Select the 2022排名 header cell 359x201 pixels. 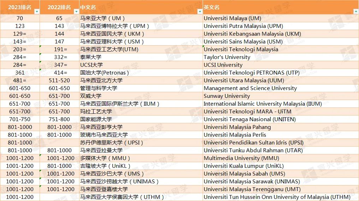pyautogui.click(x=60, y=7)
